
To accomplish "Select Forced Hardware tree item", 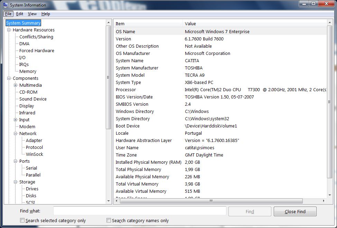I will click(x=37, y=50).
